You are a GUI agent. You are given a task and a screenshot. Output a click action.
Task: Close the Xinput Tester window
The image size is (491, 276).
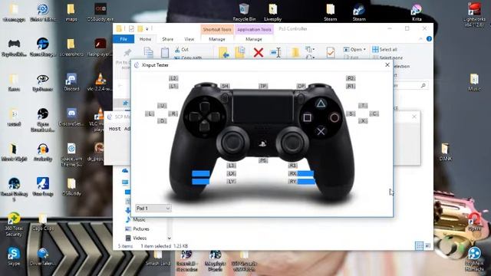(x=387, y=64)
